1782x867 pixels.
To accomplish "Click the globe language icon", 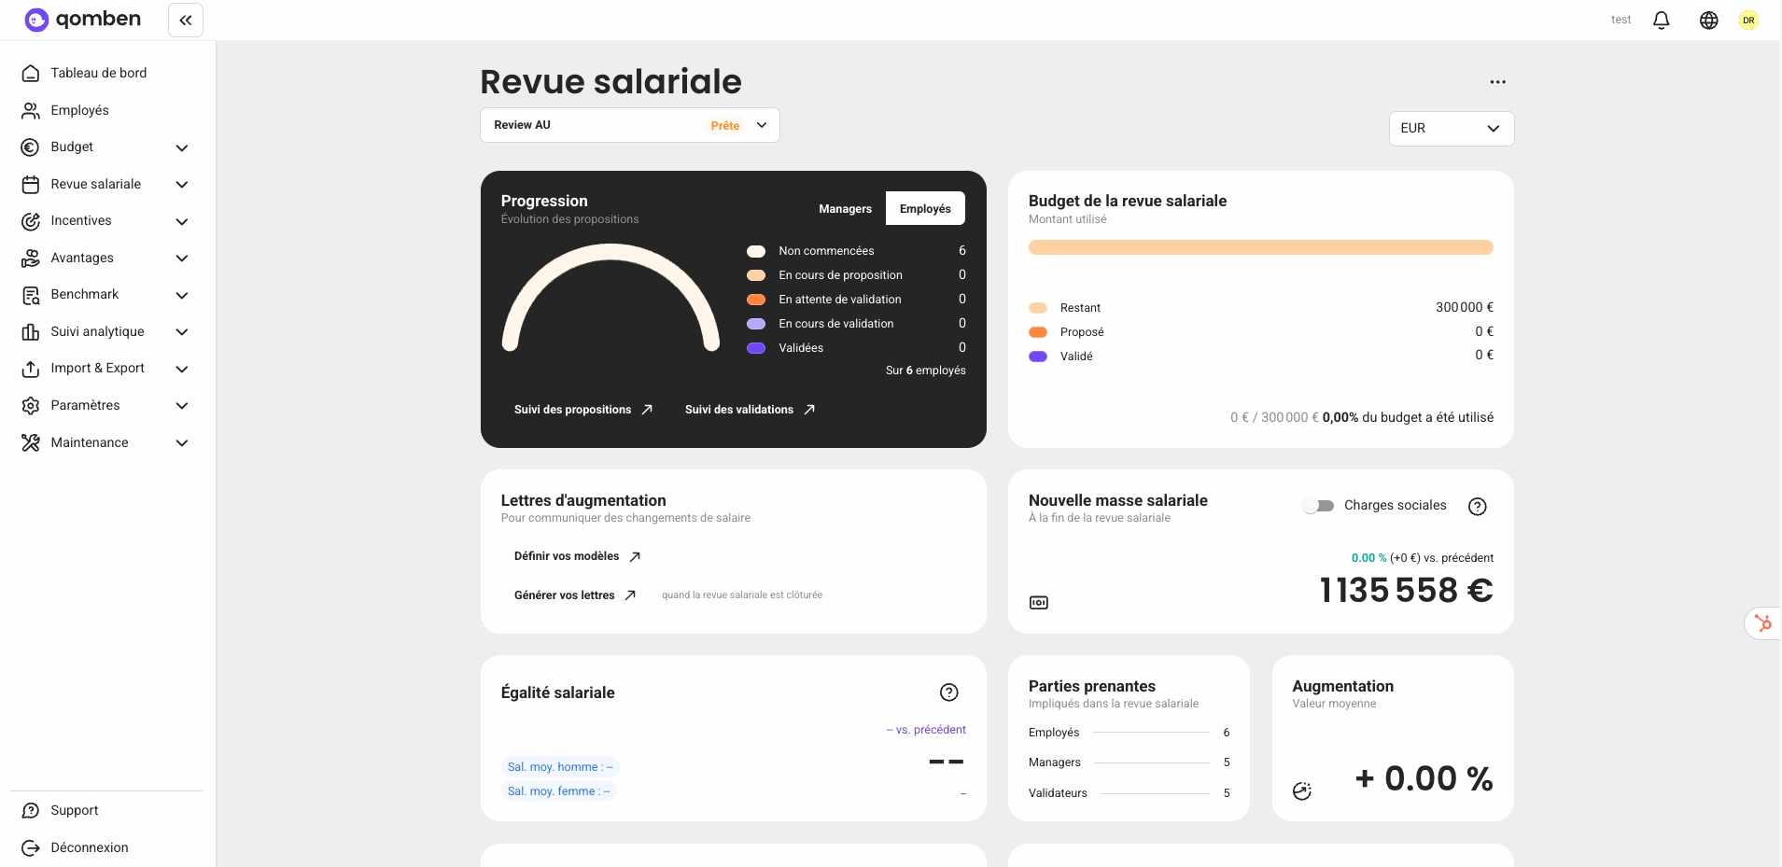I will tap(1708, 20).
